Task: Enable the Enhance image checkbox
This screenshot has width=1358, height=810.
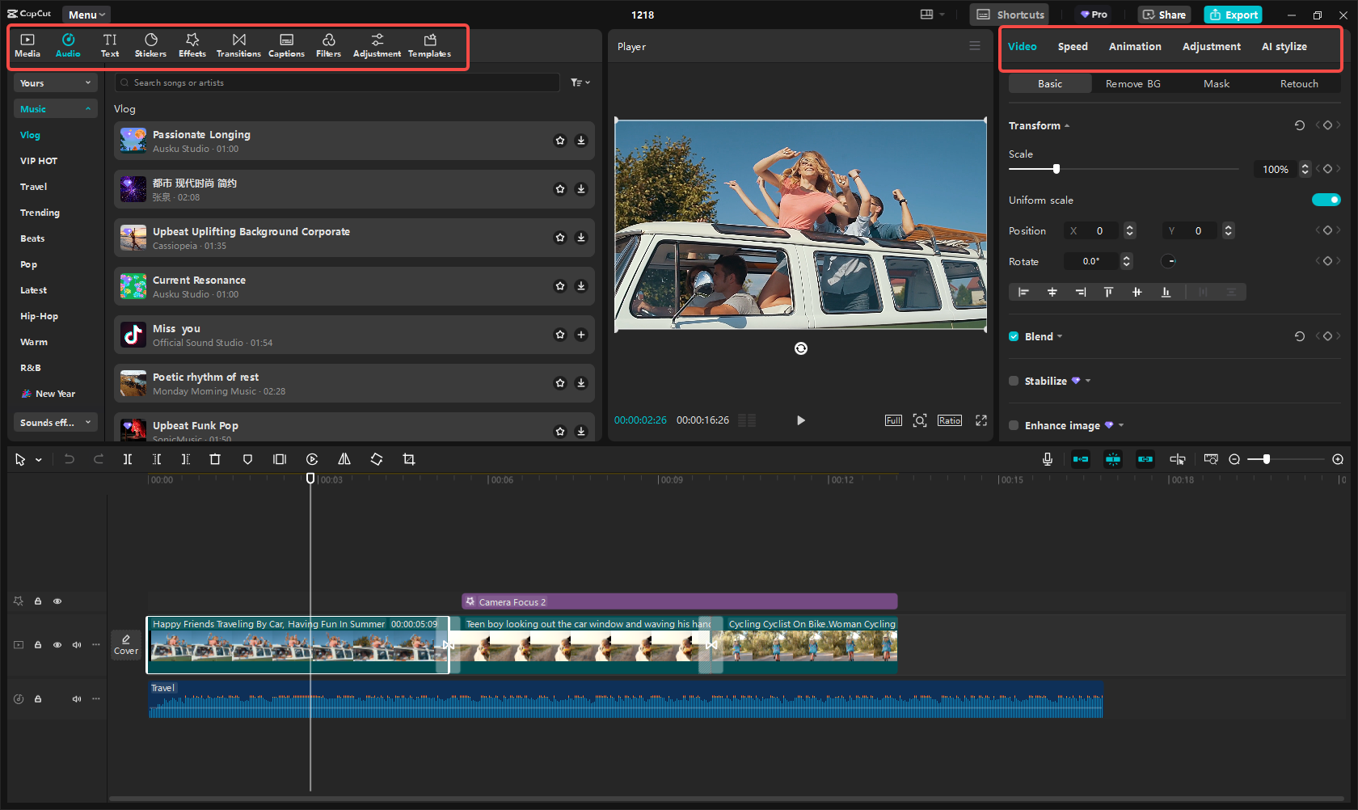Action: point(1014,425)
